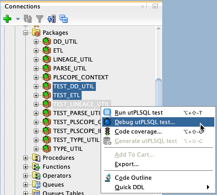Click the green plus New Connection icon
This screenshot has height=195, width=217.
7,18
